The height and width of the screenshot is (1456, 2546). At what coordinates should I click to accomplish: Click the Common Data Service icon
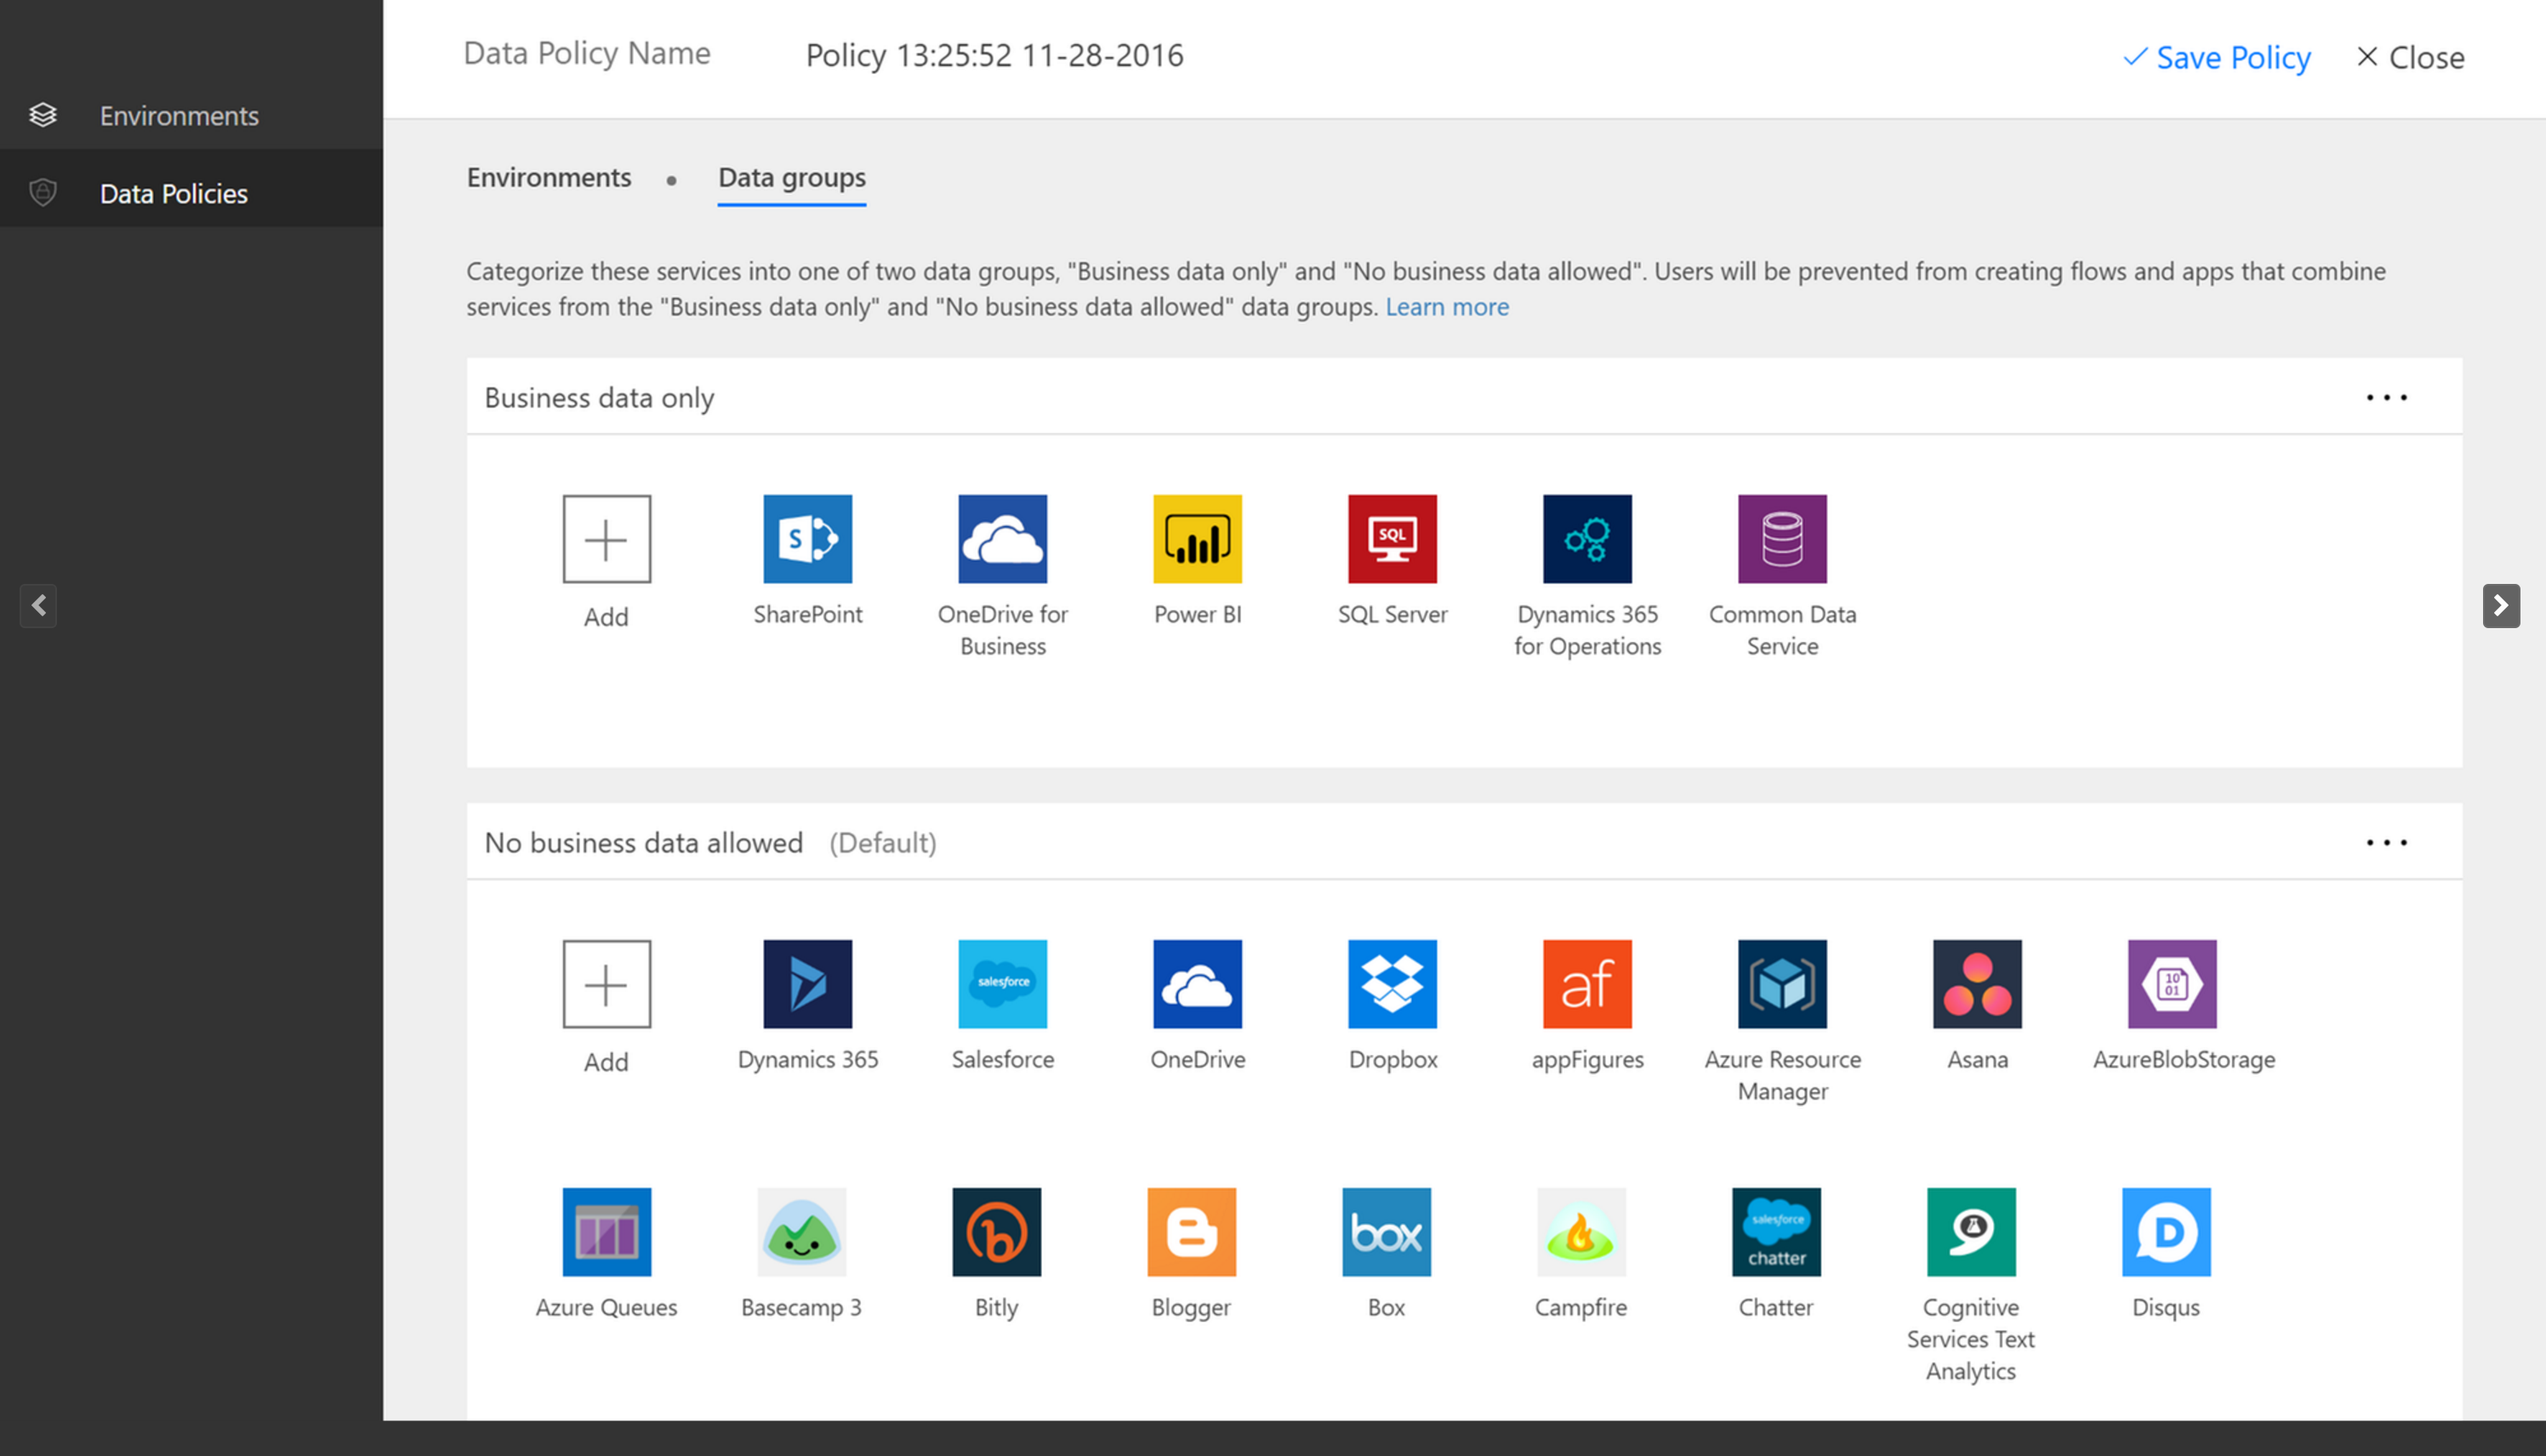[1780, 538]
